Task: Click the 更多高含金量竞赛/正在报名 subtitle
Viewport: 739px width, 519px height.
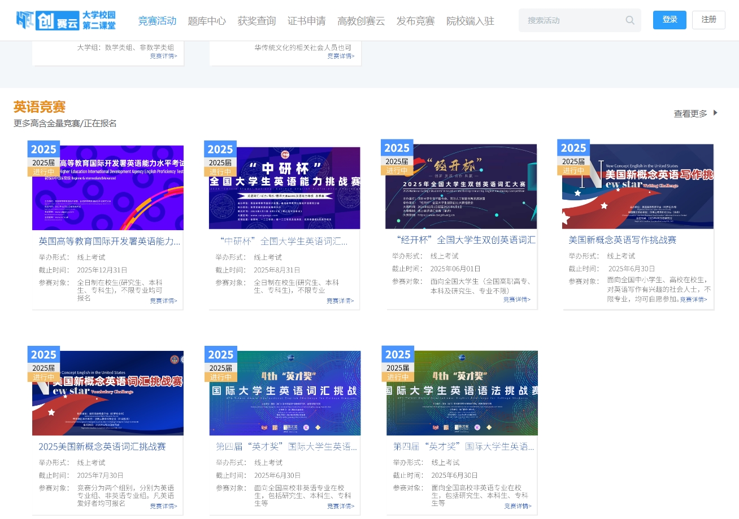Action: tap(65, 123)
